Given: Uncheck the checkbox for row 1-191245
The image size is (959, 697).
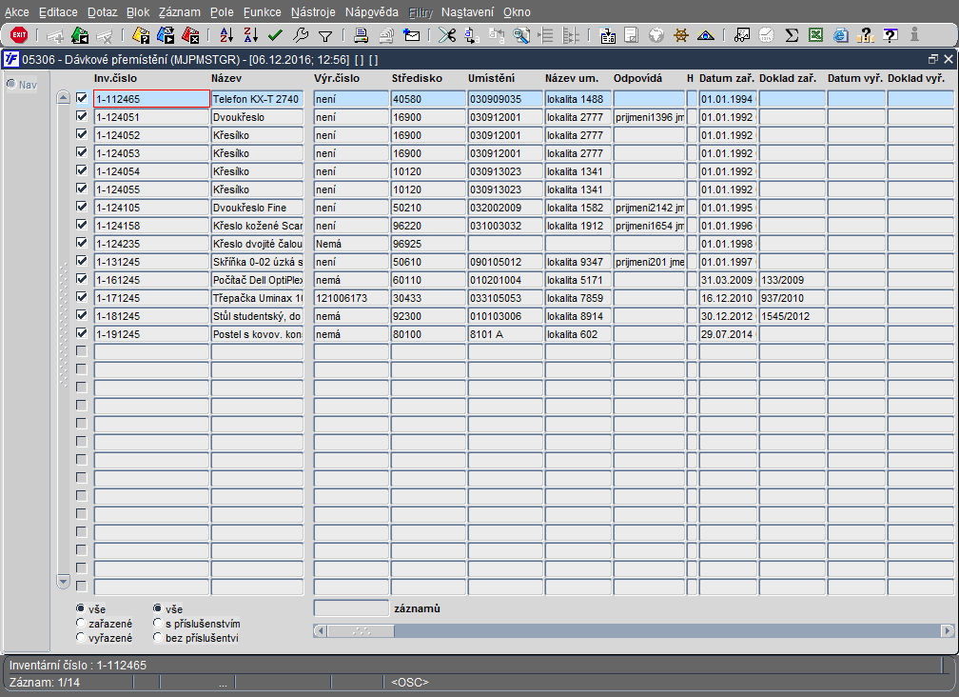Looking at the screenshot, I should click(82, 333).
